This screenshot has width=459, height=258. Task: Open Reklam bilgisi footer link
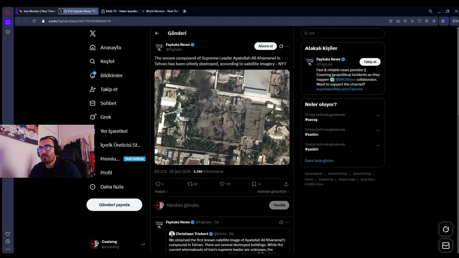347,180
